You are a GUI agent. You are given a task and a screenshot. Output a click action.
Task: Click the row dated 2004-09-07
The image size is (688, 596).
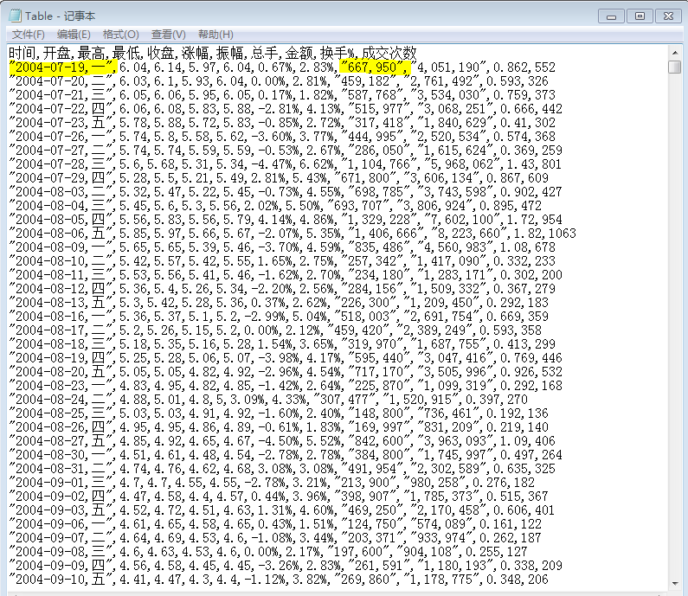click(275, 538)
